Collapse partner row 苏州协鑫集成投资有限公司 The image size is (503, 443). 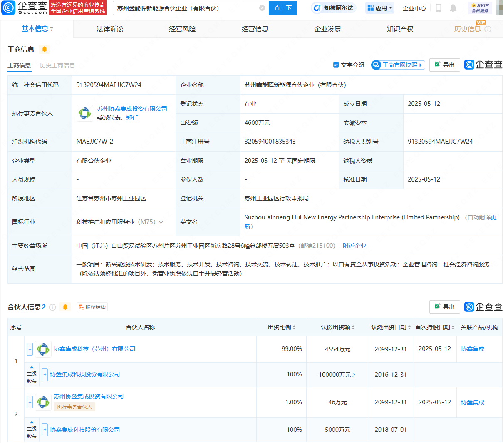click(30, 402)
